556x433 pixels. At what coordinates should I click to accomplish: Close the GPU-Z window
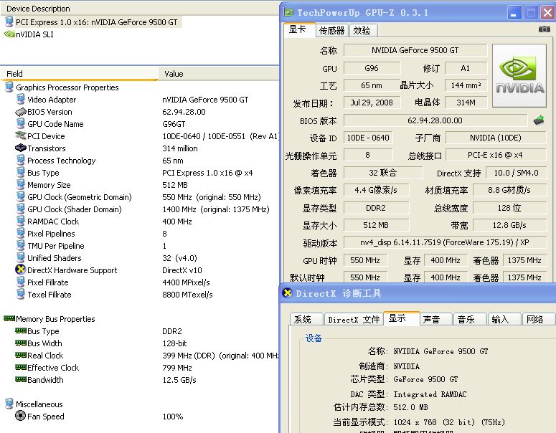[x=547, y=13]
